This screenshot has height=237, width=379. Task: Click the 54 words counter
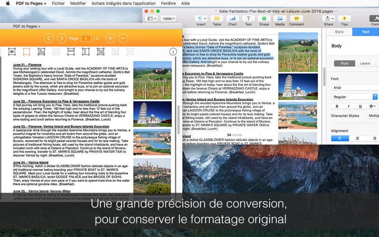click(x=235, y=135)
